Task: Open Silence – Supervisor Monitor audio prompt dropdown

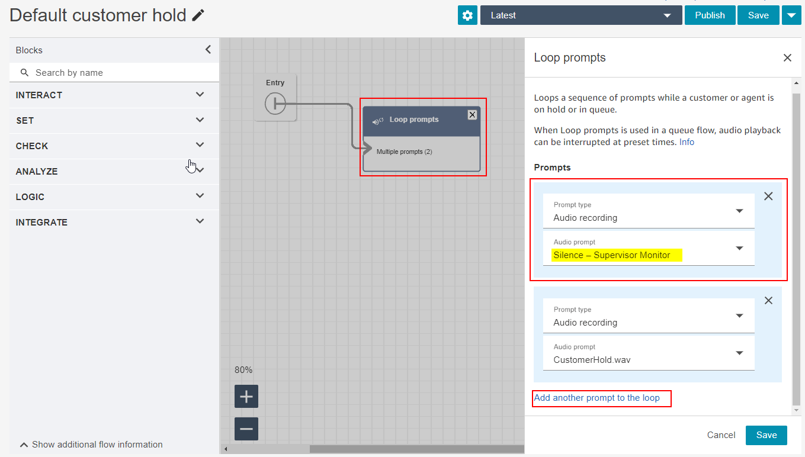Action: tap(649, 249)
